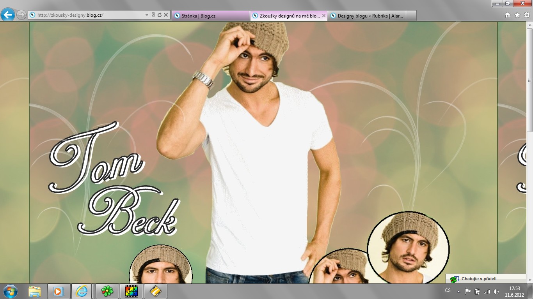Image resolution: width=533 pixels, height=299 pixels.
Task: Click the power plug battery tray icon
Action: point(477,291)
